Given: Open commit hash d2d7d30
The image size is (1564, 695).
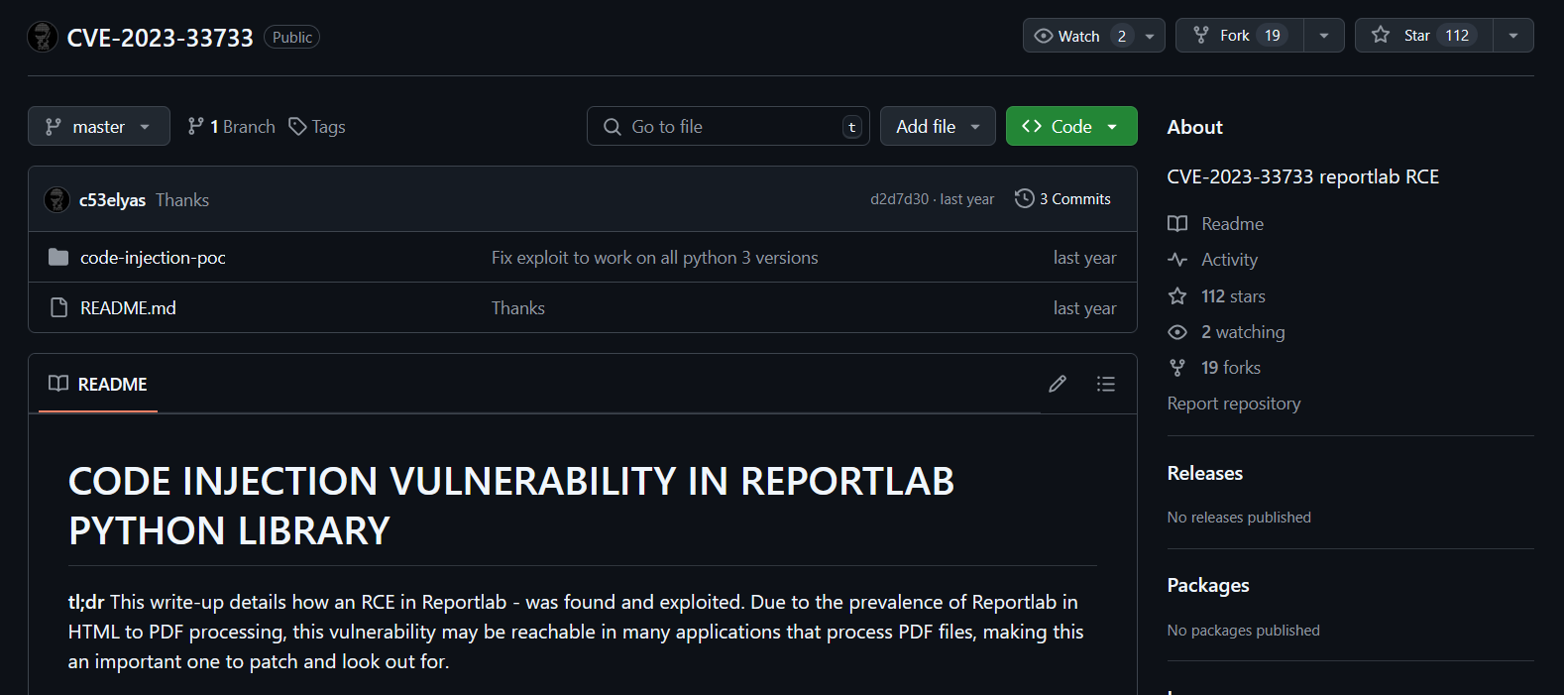Looking at the screenshot, I should click(x=899, y=199).
